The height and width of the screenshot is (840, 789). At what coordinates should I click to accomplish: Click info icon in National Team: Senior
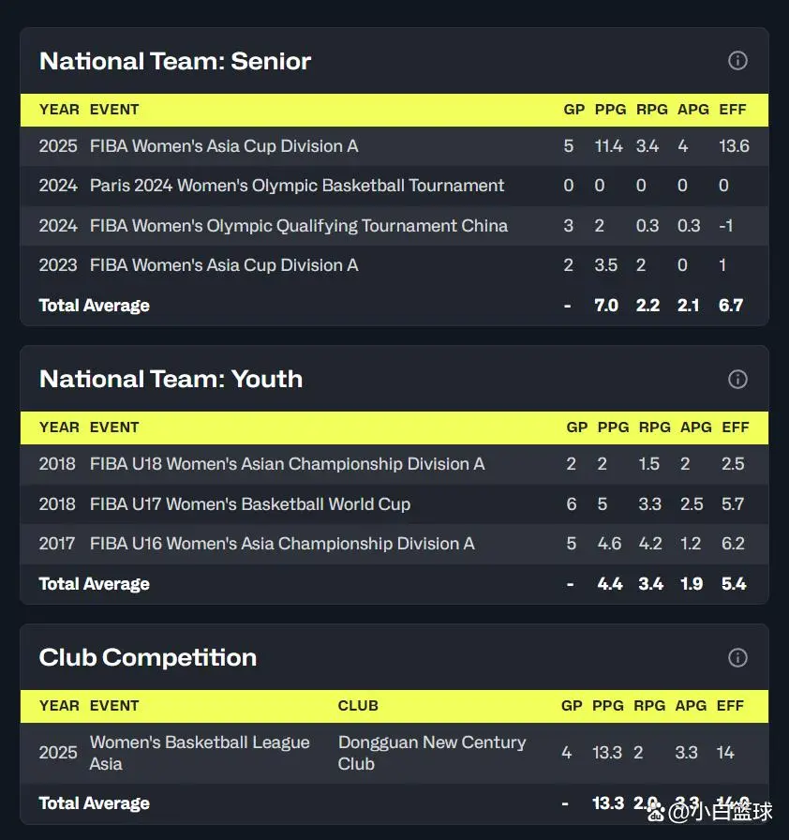point(737,61)
